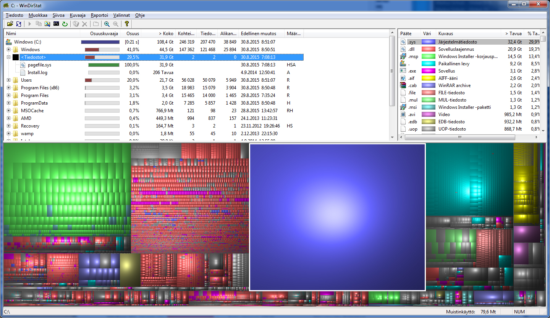Collapse the <Tiedostot> tree node

(8, 57)
